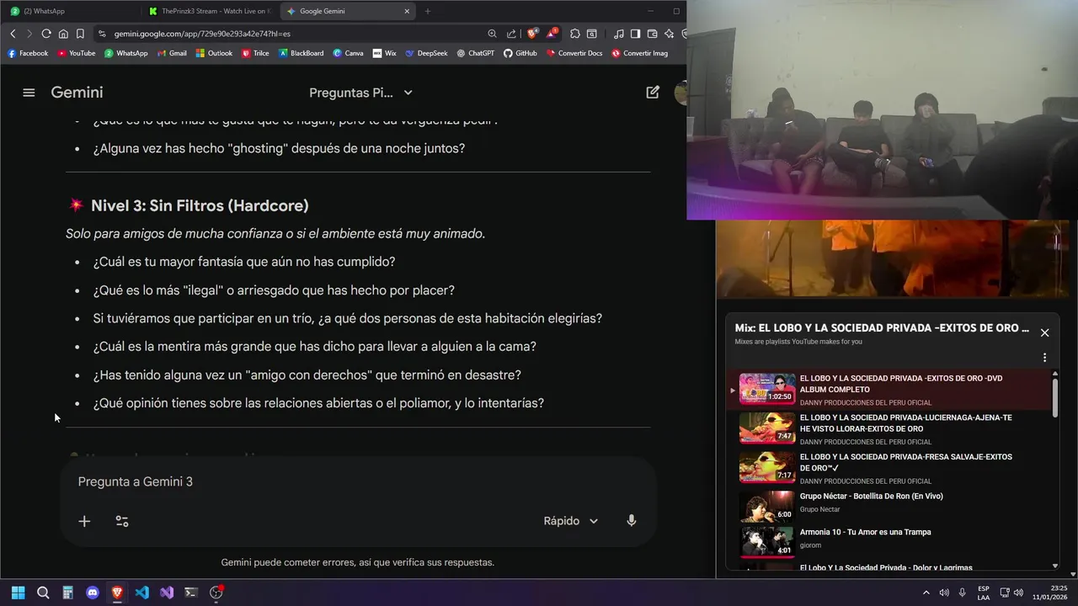Play Armonia 10 Tu Amor es una Trampa

[x=889, y=540]
